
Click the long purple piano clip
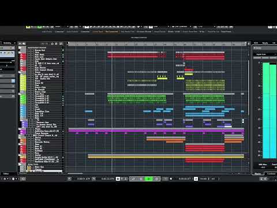156,131
